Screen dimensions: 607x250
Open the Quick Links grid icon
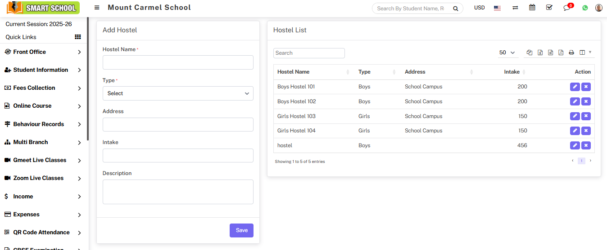78,37
